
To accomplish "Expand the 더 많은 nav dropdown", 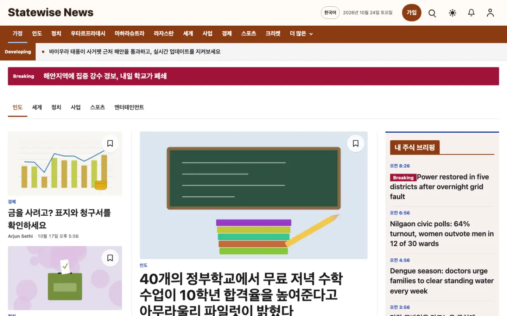I will [x=301, y=34].
